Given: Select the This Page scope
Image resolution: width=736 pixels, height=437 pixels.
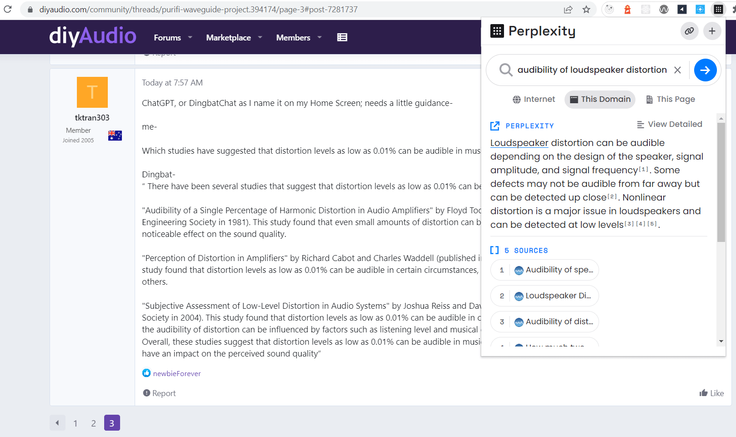Looking at the screenshot, I should coord(670,99).
